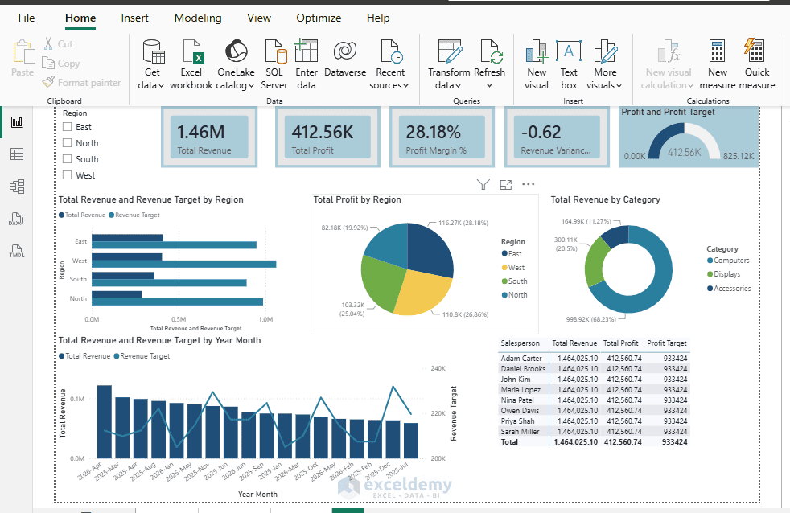
Task: Switch to Model view in sidebar
Action: point(17,187)
